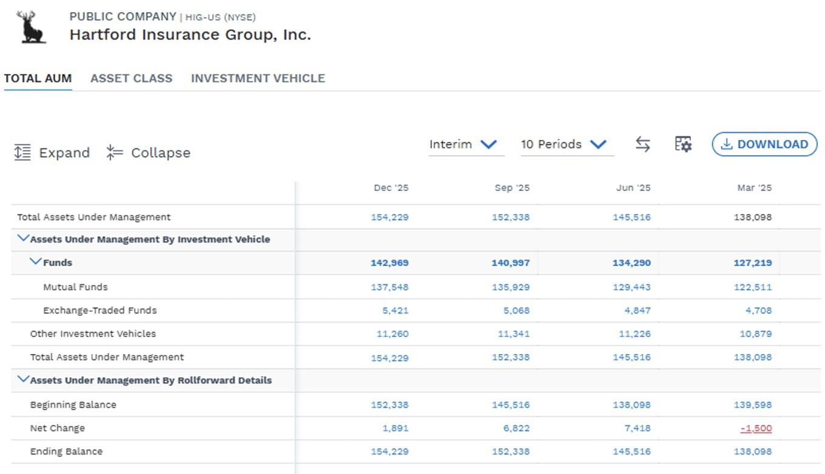The height and width of the screenshot is (474, 825).
Task: Click the Mutual Funds row label
Action: (75, 287)
